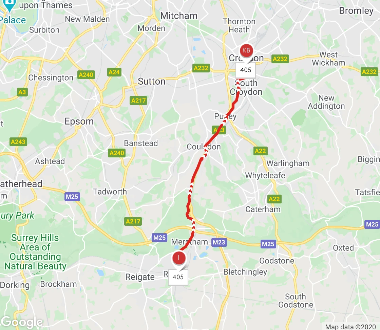
Task: Click the Map data ©2020 text
Action: [350, 327]
